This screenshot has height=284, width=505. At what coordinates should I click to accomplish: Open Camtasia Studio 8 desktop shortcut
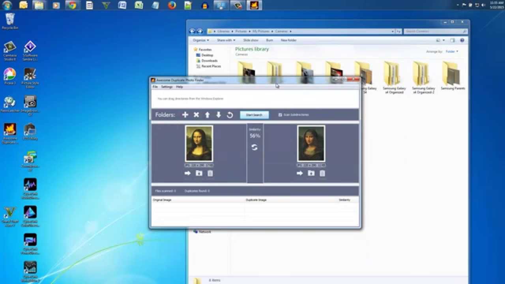coord(9,50)
